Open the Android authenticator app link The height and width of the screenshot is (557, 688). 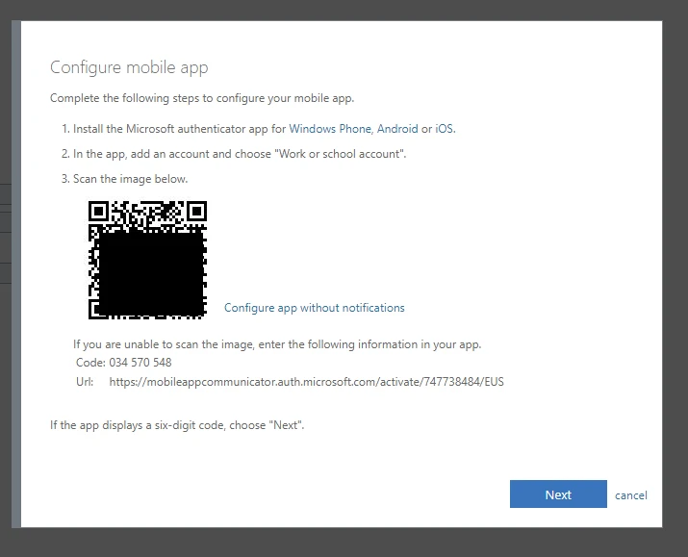pos(397,129)
